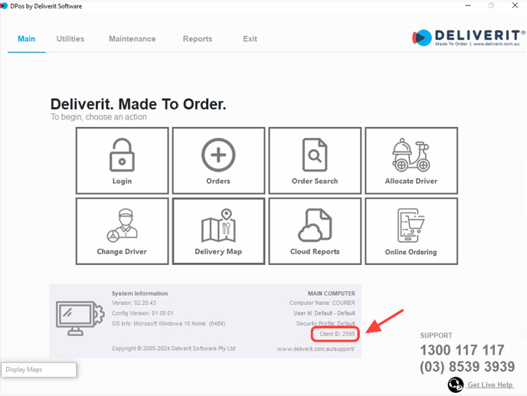
Task: Click the system information monitor icon
Action: (x=80, y=318)
